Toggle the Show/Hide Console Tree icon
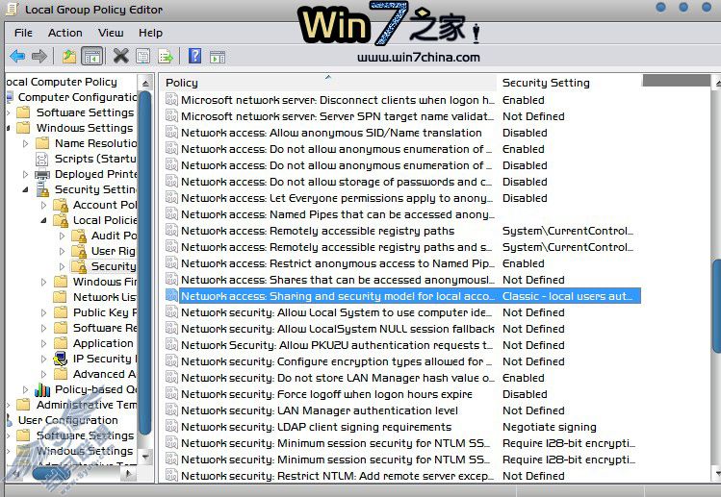The image size is (721, 497). (x=91, y=57)
